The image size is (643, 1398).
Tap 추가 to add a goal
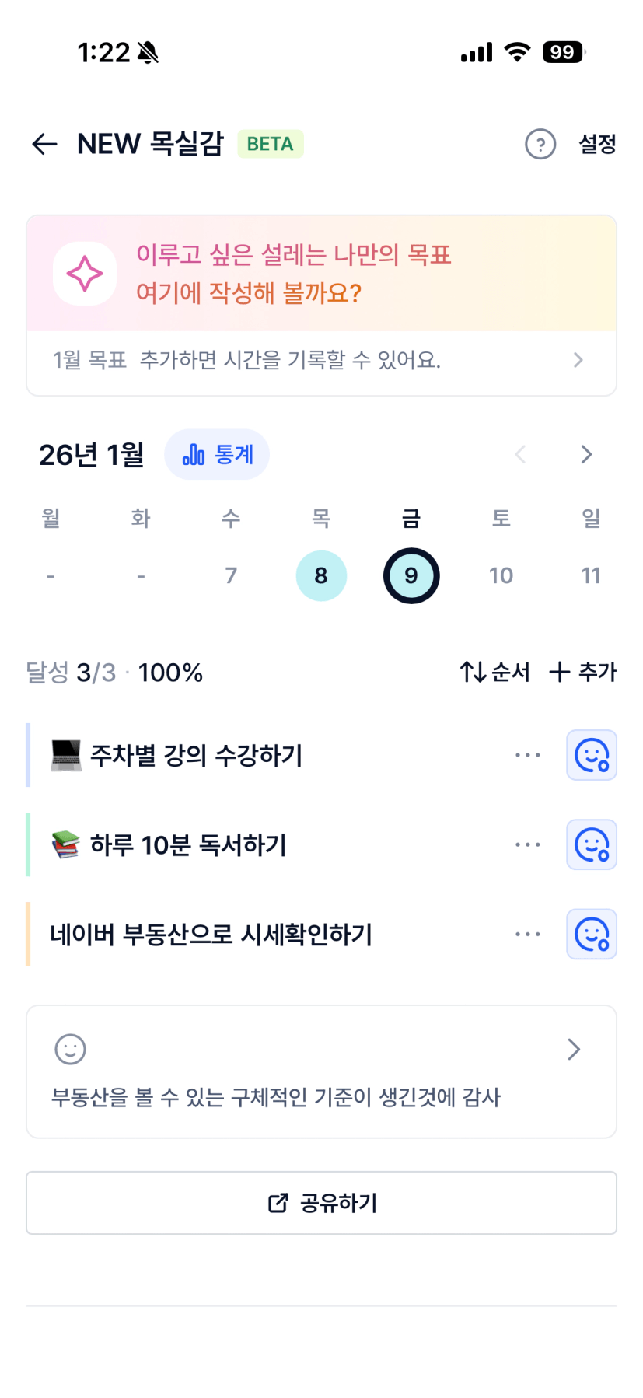coord(582,672)
